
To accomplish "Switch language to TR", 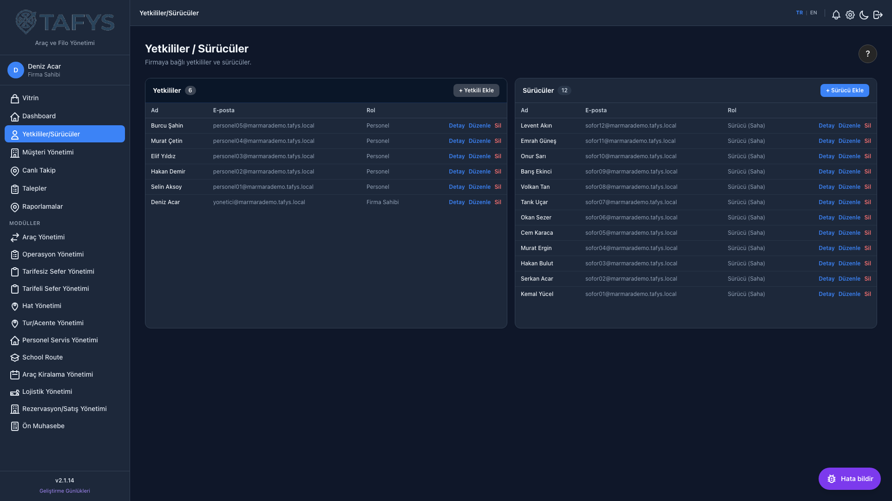I will [799, 13].
